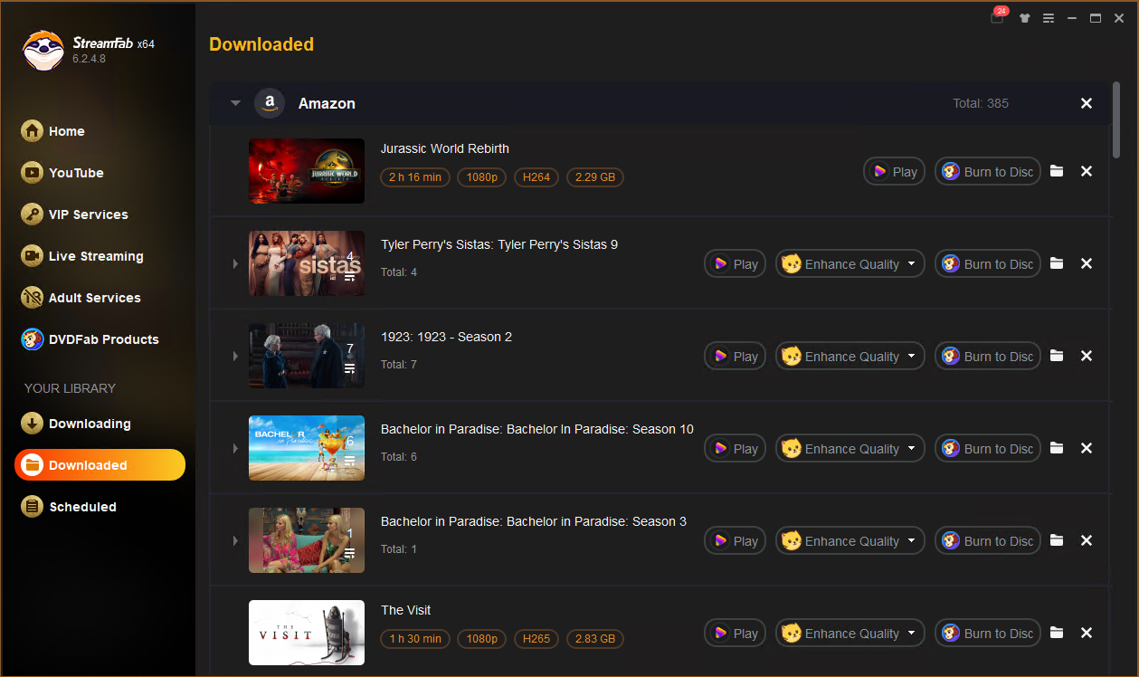This screenshot has width=1139, height=677.
Task: Open Scheduled library section
Action: 69,507
